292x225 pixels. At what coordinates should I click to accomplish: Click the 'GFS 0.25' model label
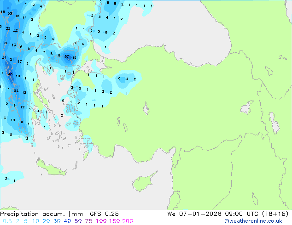tap(104, 214)
